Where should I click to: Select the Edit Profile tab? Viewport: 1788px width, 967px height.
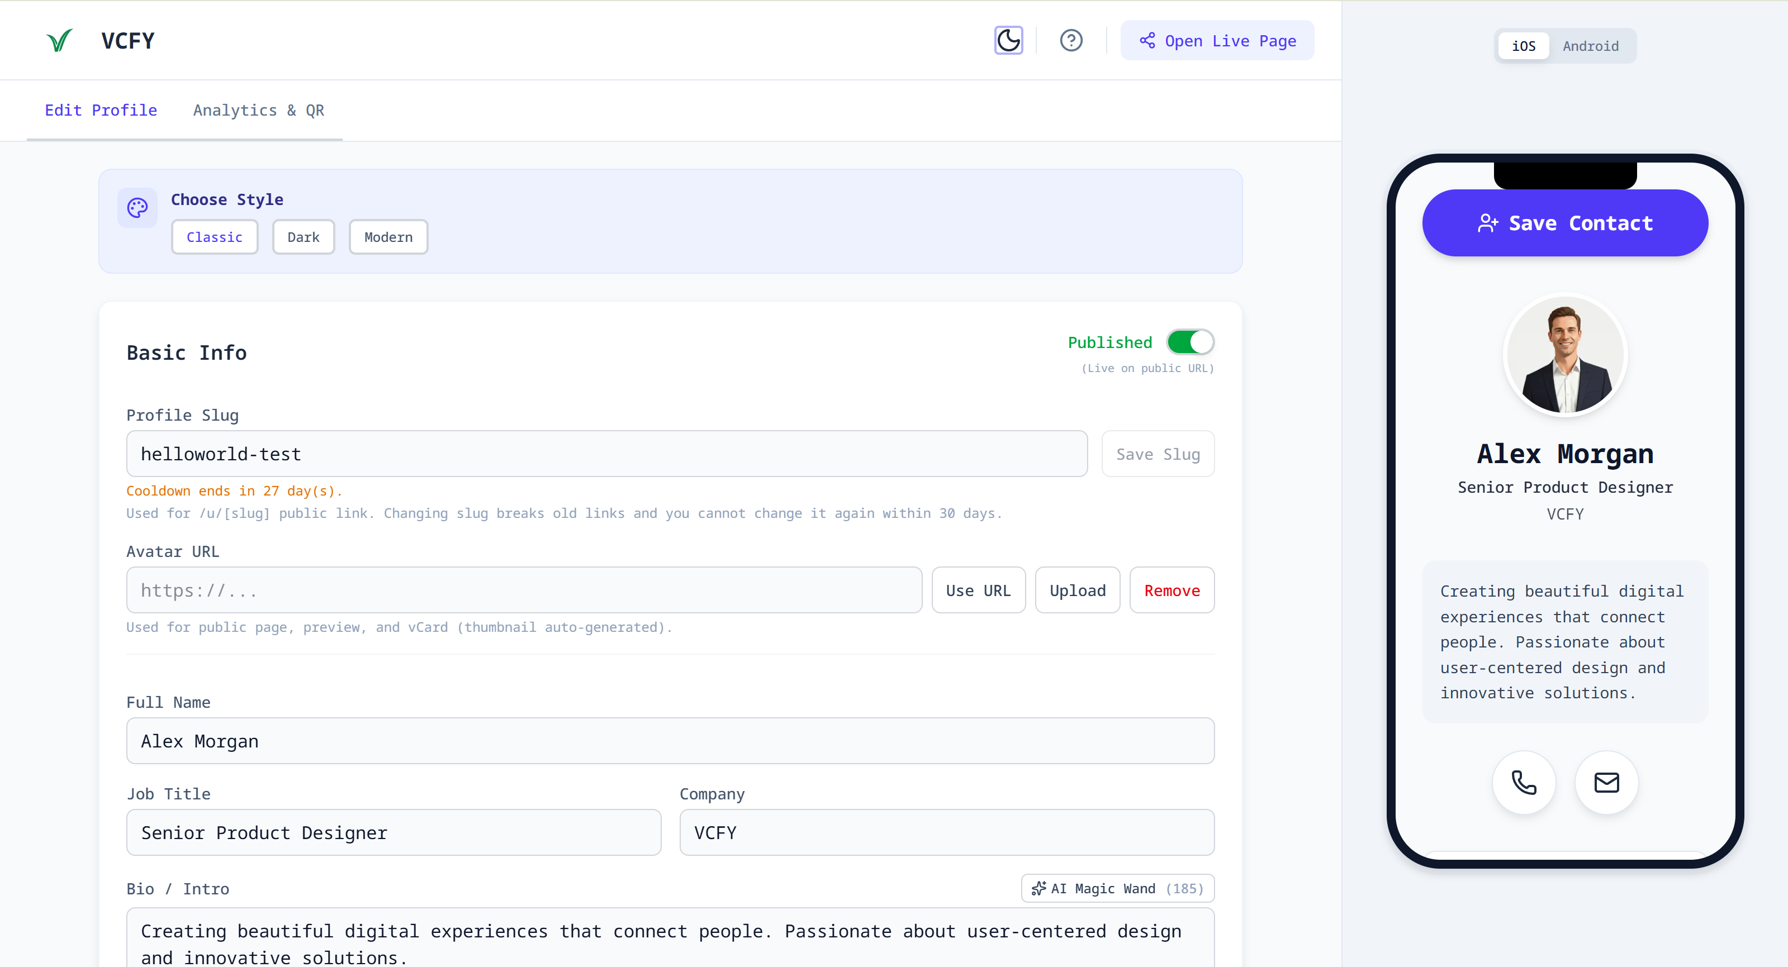[101, 110]
